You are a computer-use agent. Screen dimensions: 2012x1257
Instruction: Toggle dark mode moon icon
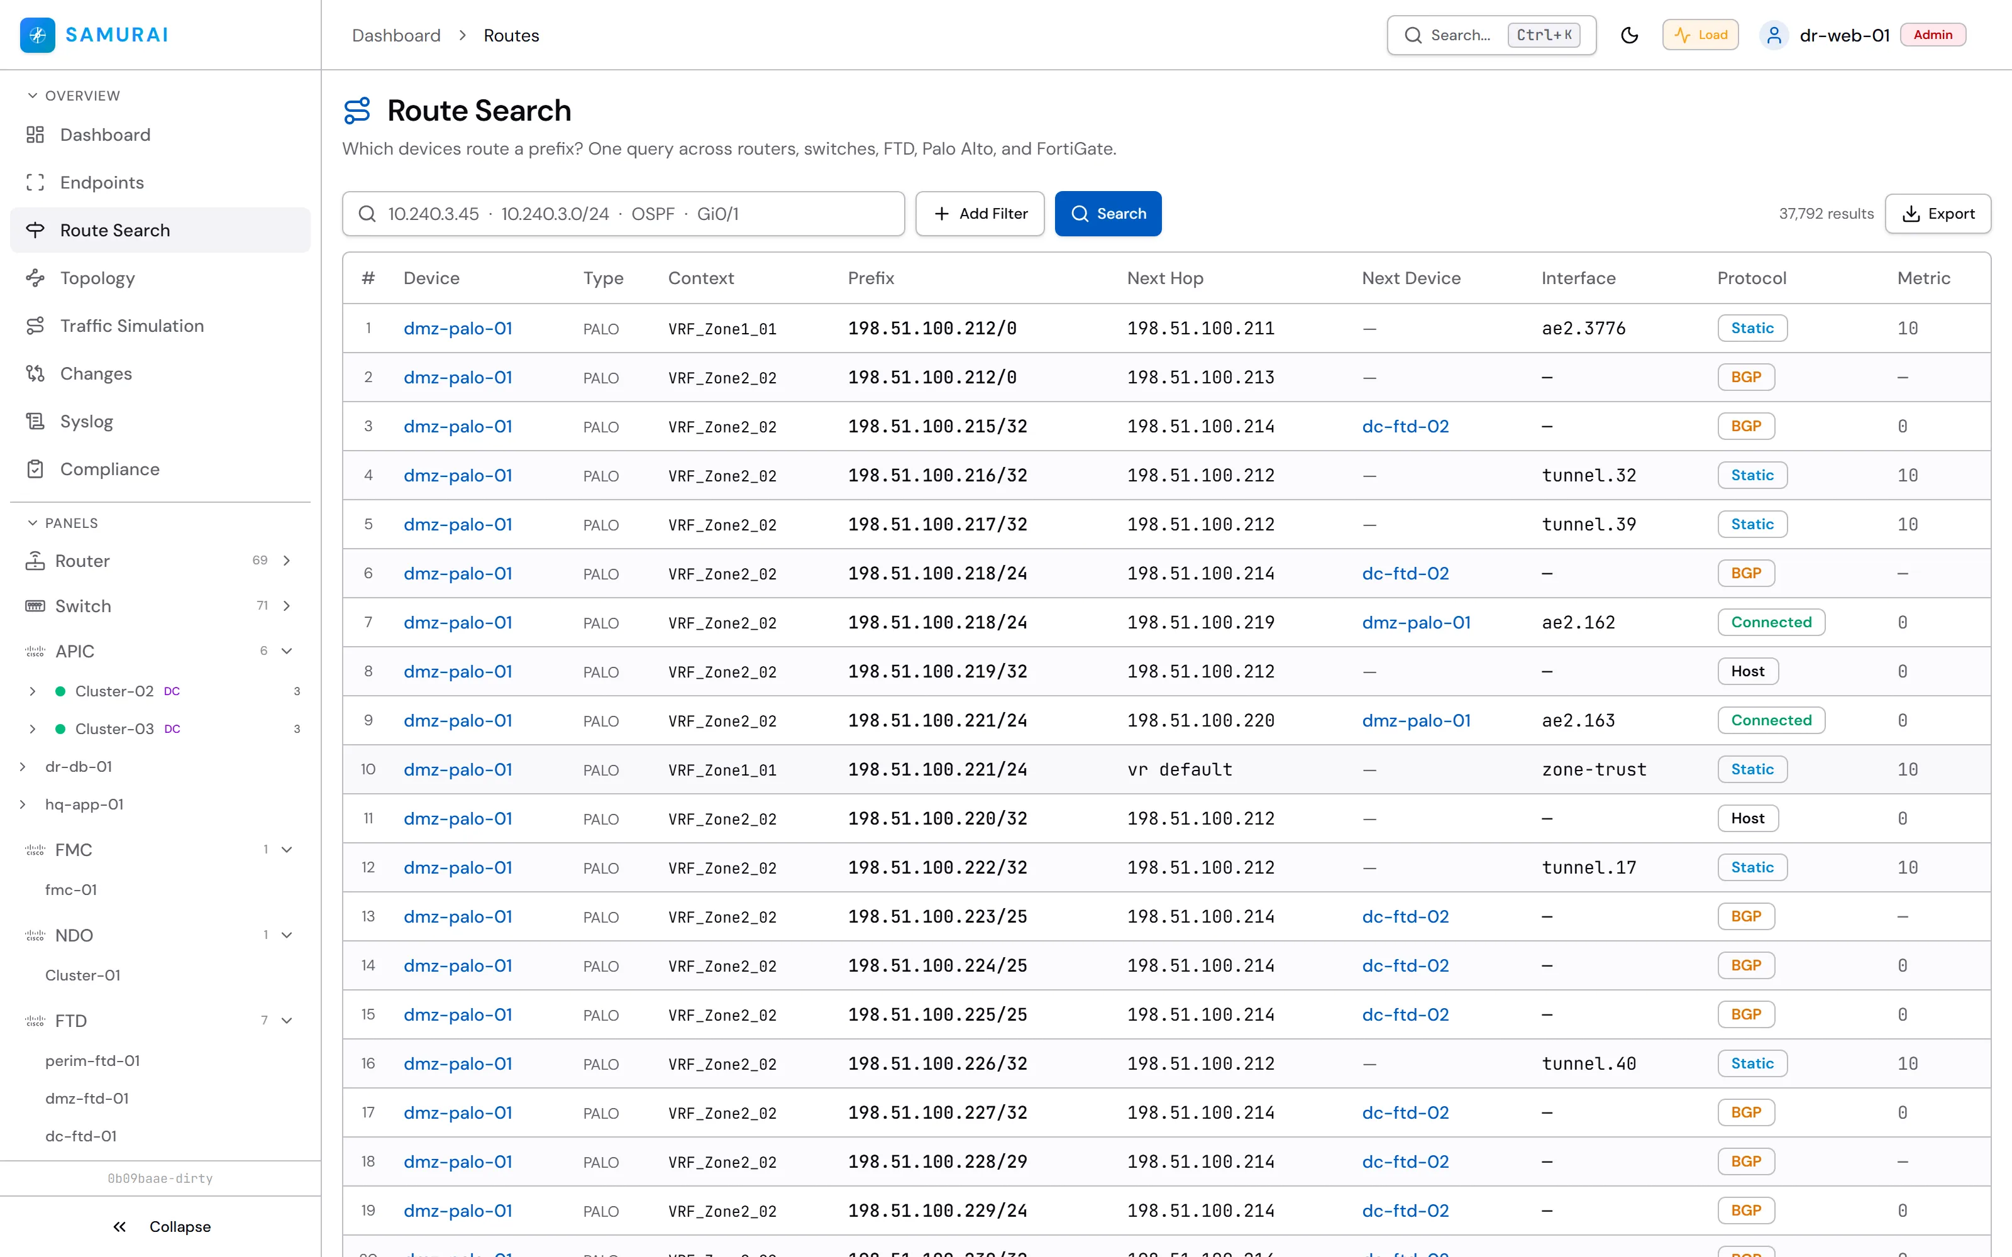[x=1630, y=35]
